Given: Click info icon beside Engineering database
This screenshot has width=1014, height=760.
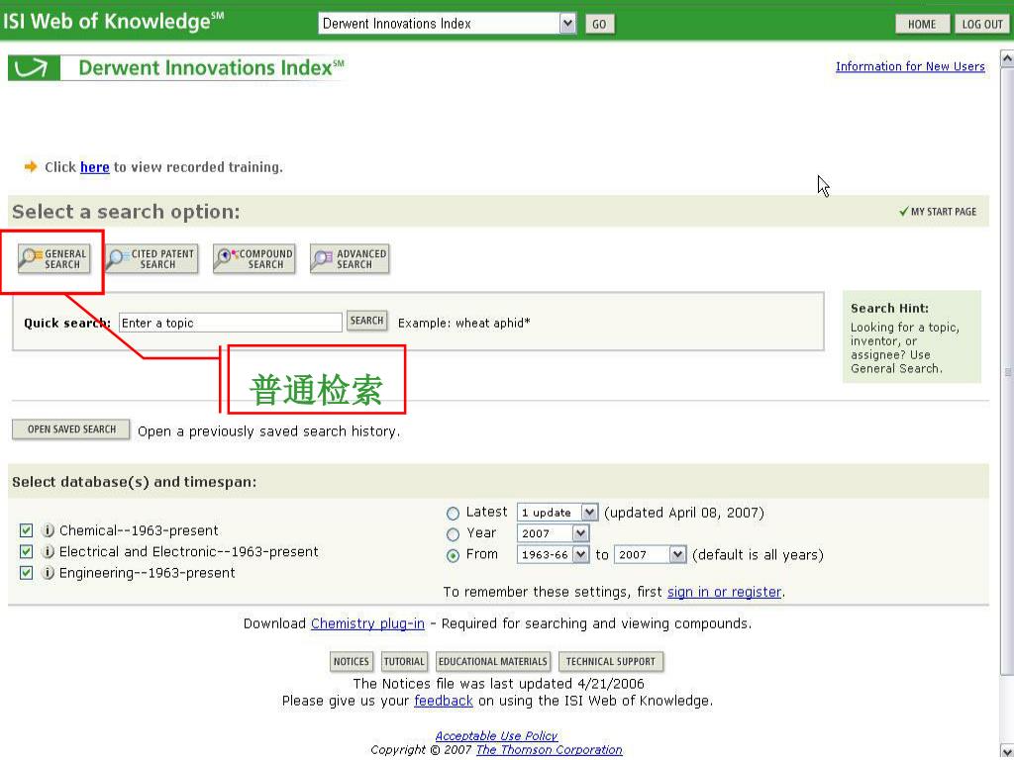Looking at the screenshot, I should tap(48, 573).
